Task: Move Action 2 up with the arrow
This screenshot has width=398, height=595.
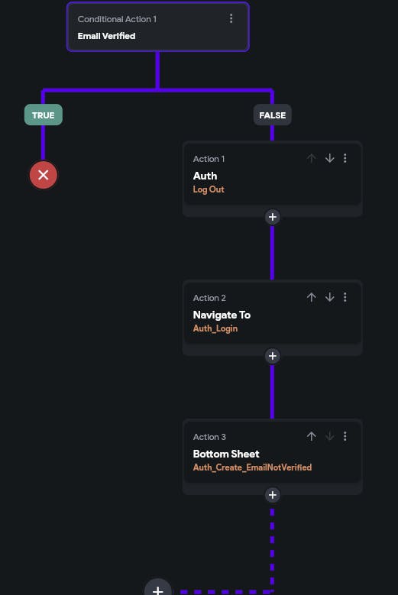Action: point(312,297)
